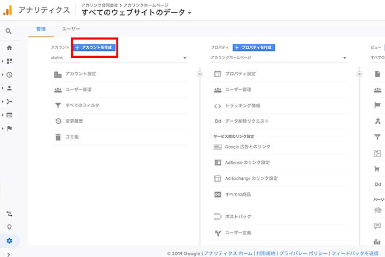Open 利用規約 footer link
This screenshot has height=257, width=385.
[266, 253]
